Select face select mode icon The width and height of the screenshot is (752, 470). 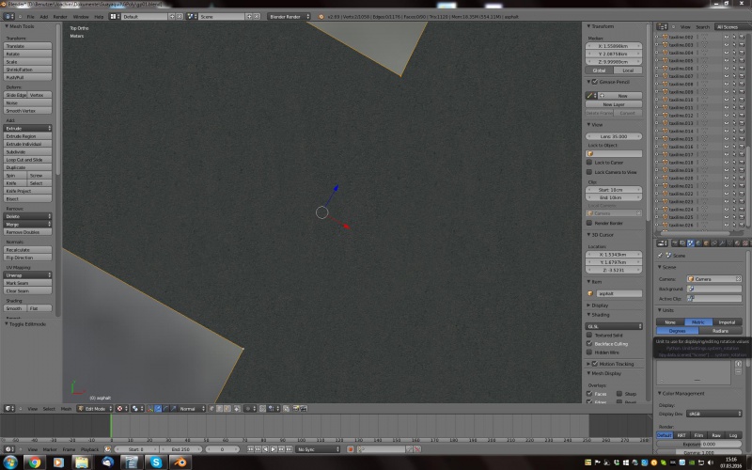coord(227,409)
